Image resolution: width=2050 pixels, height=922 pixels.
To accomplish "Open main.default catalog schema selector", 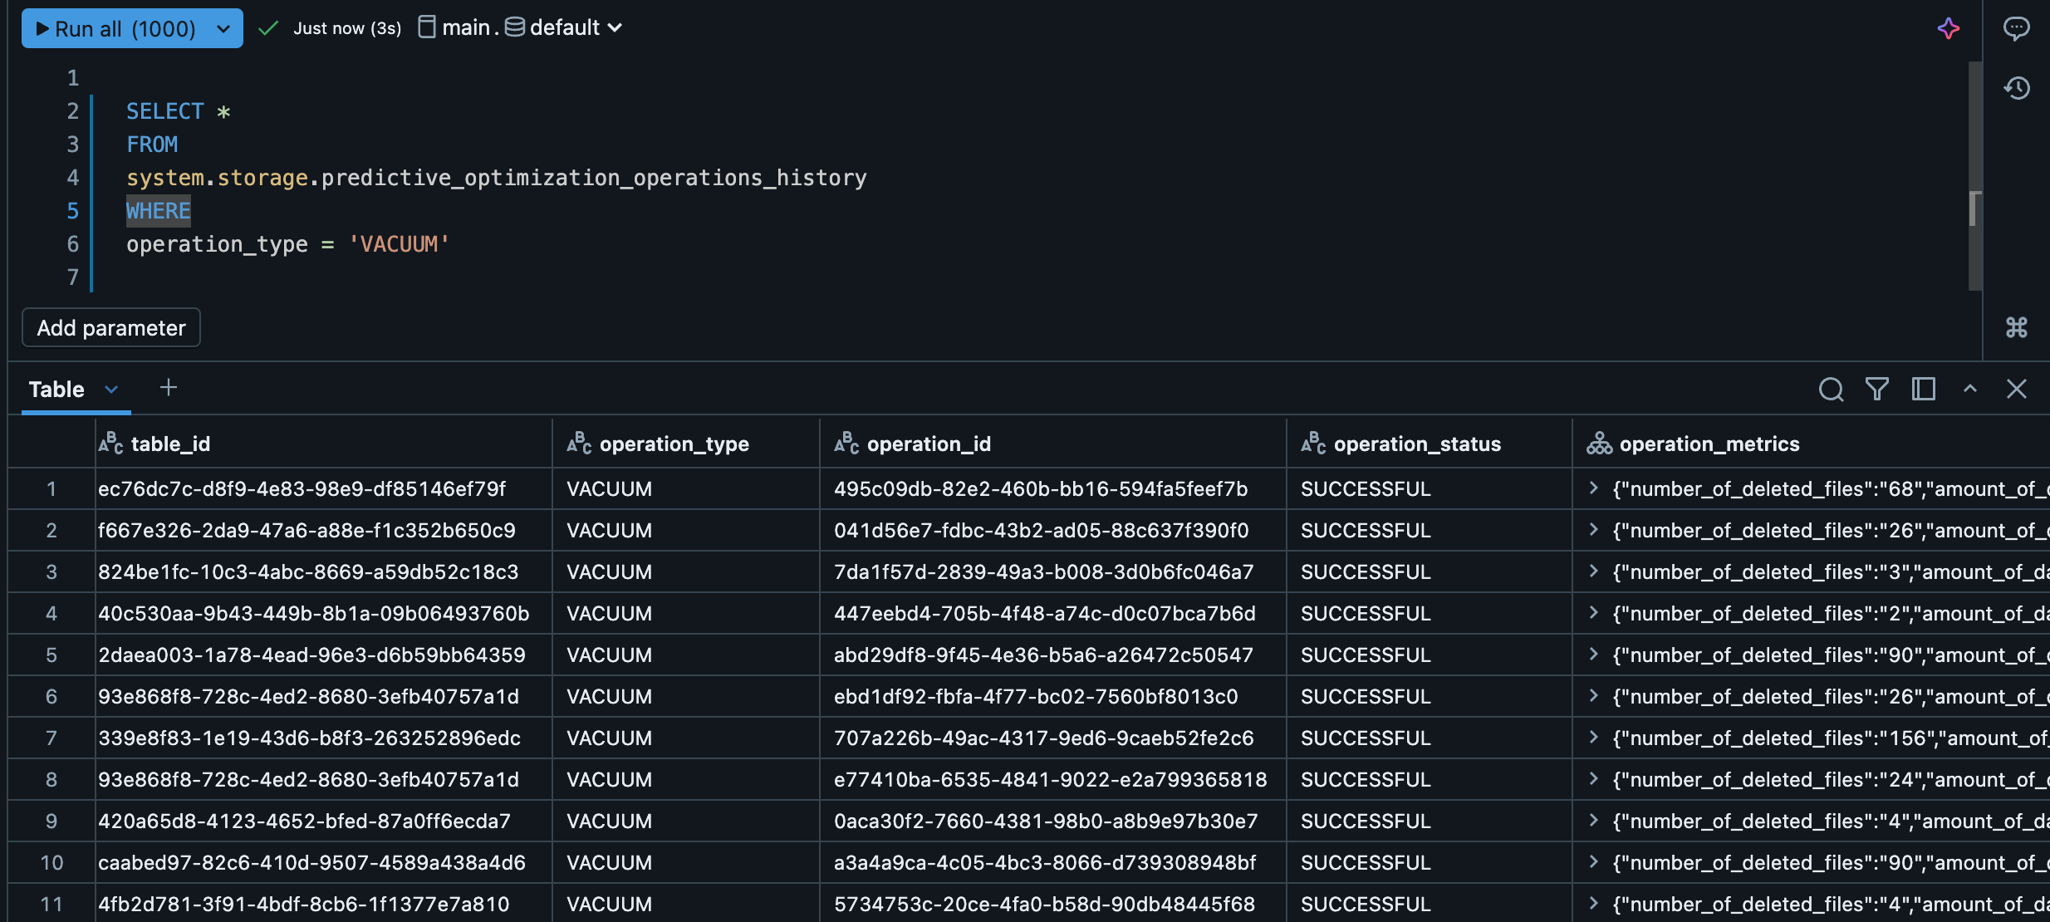I will pos(521,28).
